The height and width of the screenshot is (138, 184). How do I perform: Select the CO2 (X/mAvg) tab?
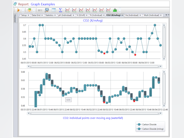[x=113, y=15]
